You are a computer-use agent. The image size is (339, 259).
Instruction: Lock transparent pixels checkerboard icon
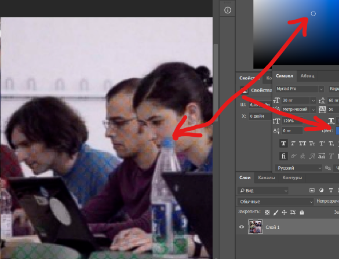click(267, 213)
